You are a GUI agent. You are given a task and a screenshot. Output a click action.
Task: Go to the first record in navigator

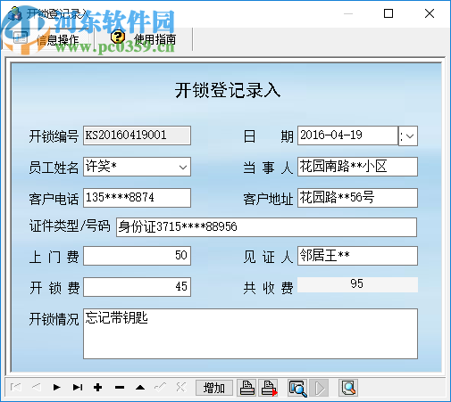pos(15,387)
